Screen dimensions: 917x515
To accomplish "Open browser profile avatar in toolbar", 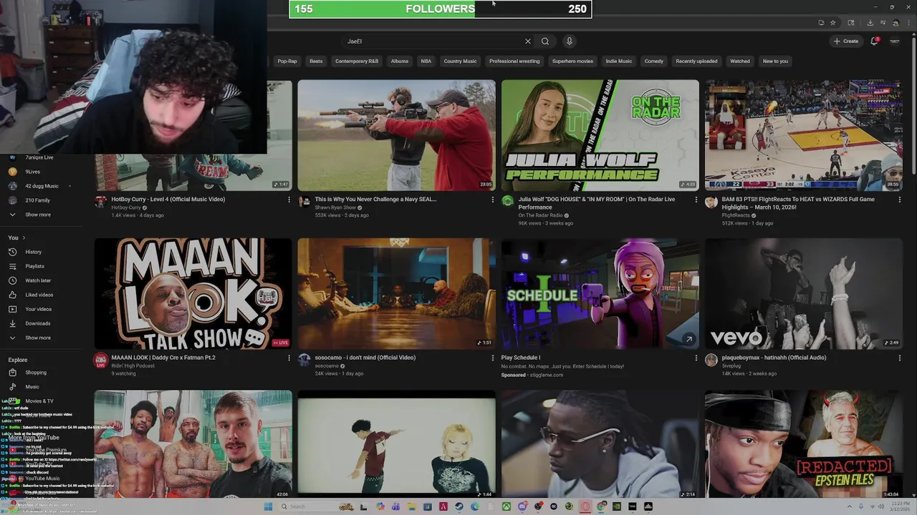I will [896, 23].
